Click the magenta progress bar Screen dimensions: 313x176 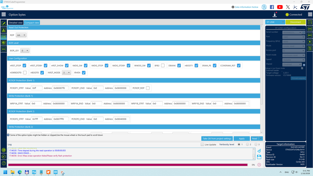click(128, 165)
